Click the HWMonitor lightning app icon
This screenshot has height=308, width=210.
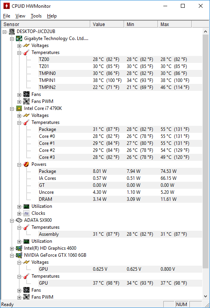click(7, 6)
